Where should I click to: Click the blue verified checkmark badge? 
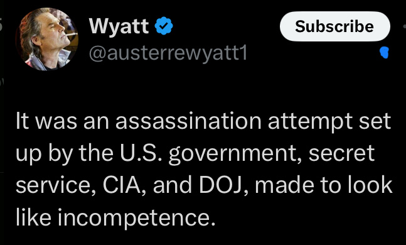164,26
